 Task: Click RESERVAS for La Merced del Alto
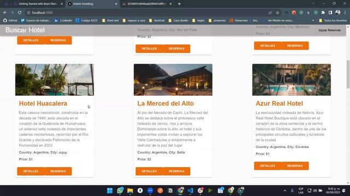coord(177,171)
